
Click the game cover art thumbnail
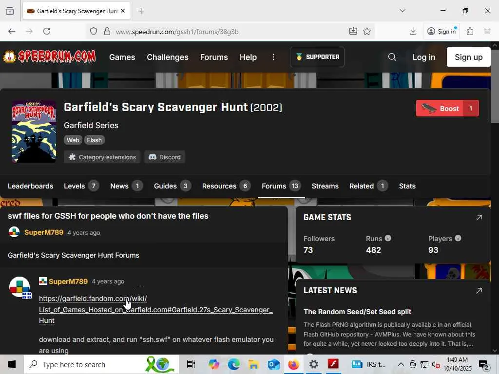34,131
